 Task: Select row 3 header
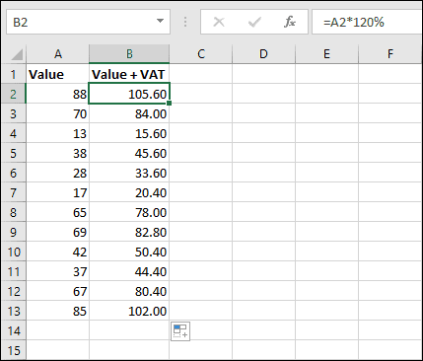coord(14,113)
